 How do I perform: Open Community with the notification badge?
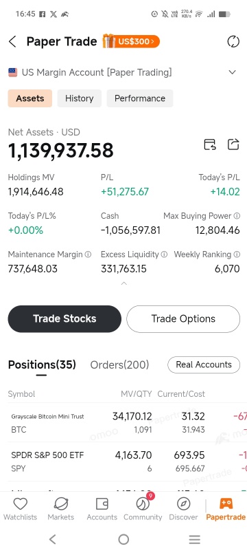pos(143,509)
